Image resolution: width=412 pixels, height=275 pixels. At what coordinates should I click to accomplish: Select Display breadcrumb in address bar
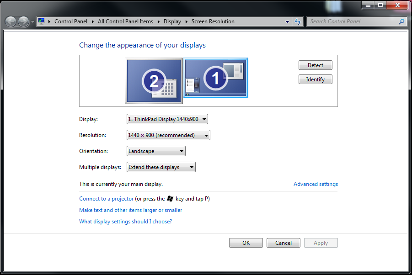[x=172, y=21]
